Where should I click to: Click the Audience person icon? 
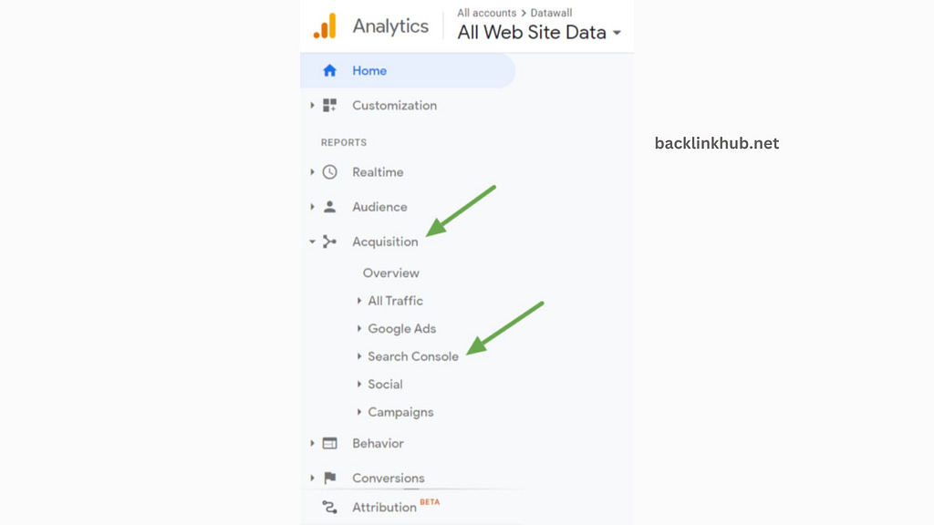click(x=329, y=207)
